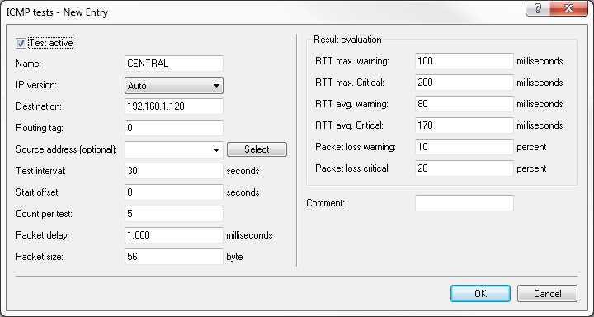Image resolution: width=594 pixels, height=317 pixels.
Task: Click the Comment input field
Action: click(464, 203)
